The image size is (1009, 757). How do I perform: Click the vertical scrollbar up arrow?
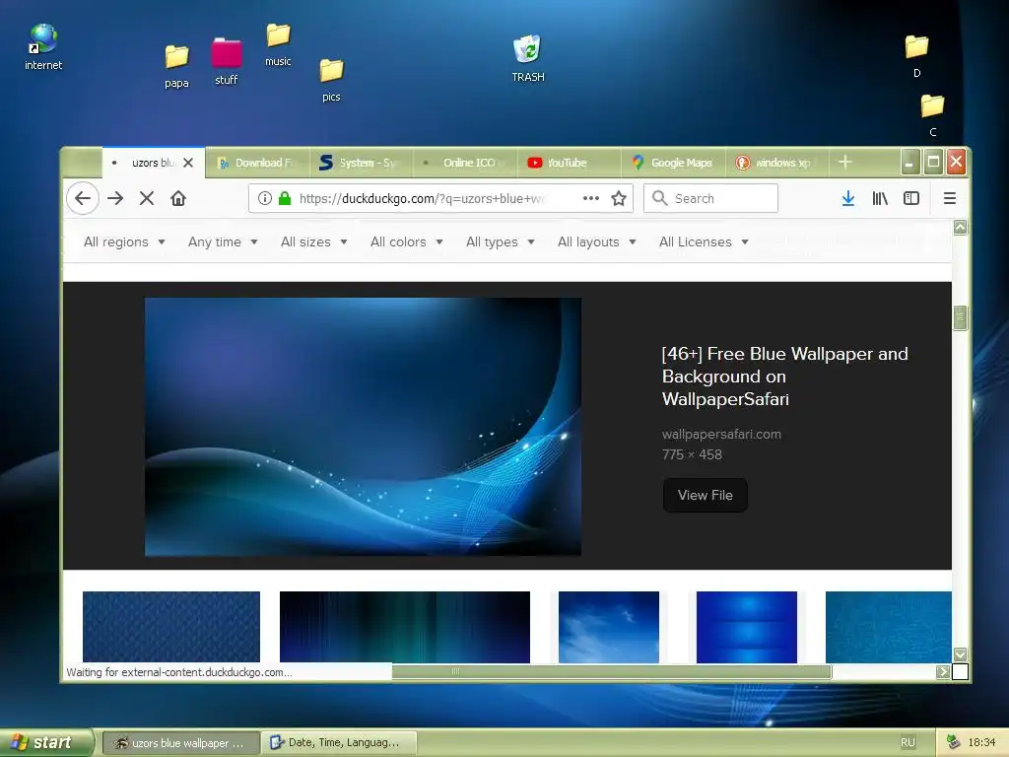click(960, 228)
